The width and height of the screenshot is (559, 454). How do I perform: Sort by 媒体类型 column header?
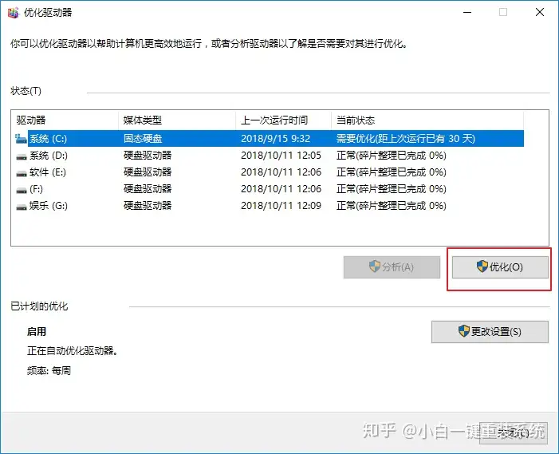[x=177, y=120]
